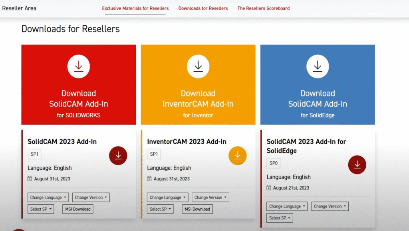The height and width of the screenshot is (231, 409).
Task: Open Select SP dropdown in InventorCAM card
Action: point(160,209)
